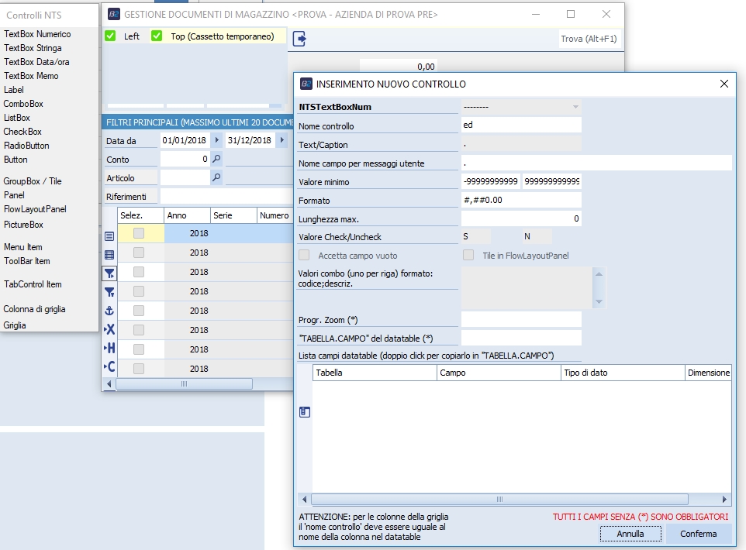Select TextBox Data/ora control
Screen dimensions: 746x550
coord(36,62)
